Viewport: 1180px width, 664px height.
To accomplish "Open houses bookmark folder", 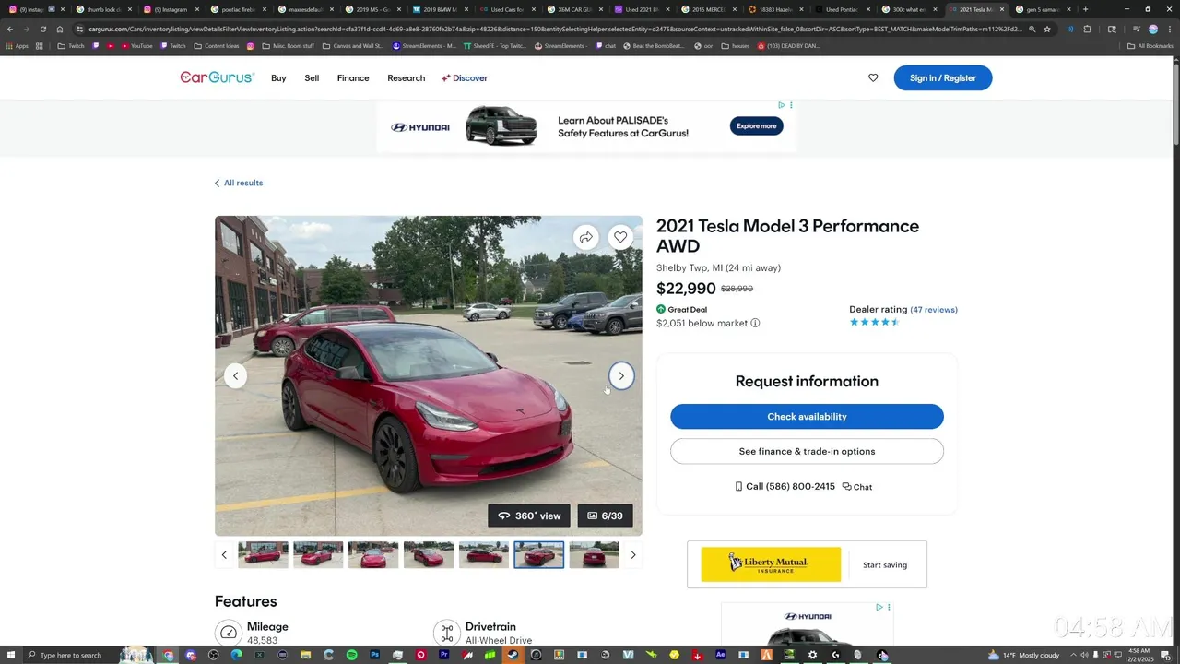I will pos(736,45).
